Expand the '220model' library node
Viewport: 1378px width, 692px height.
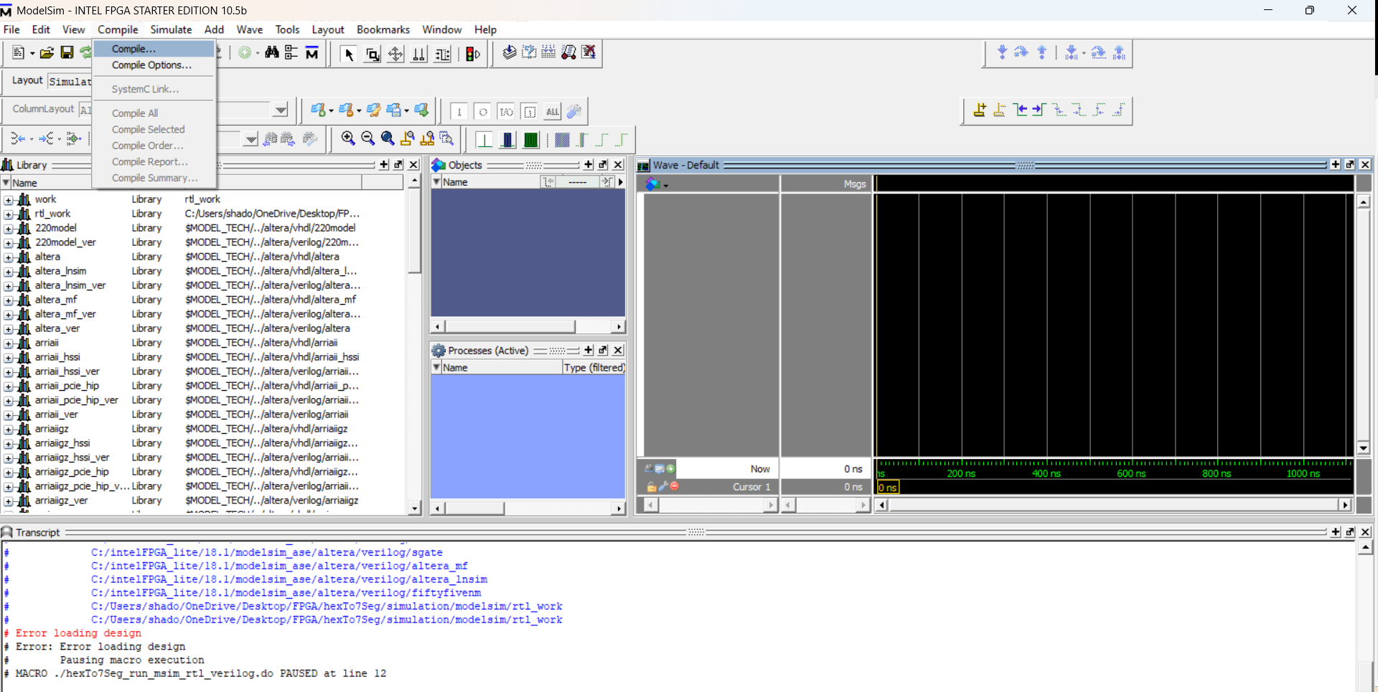8,229
